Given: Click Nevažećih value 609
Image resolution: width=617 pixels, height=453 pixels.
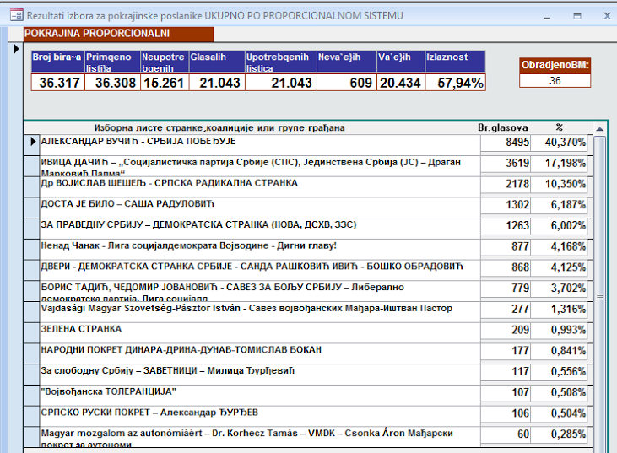Looking at the screenshot, I should (x=347, y=83).
